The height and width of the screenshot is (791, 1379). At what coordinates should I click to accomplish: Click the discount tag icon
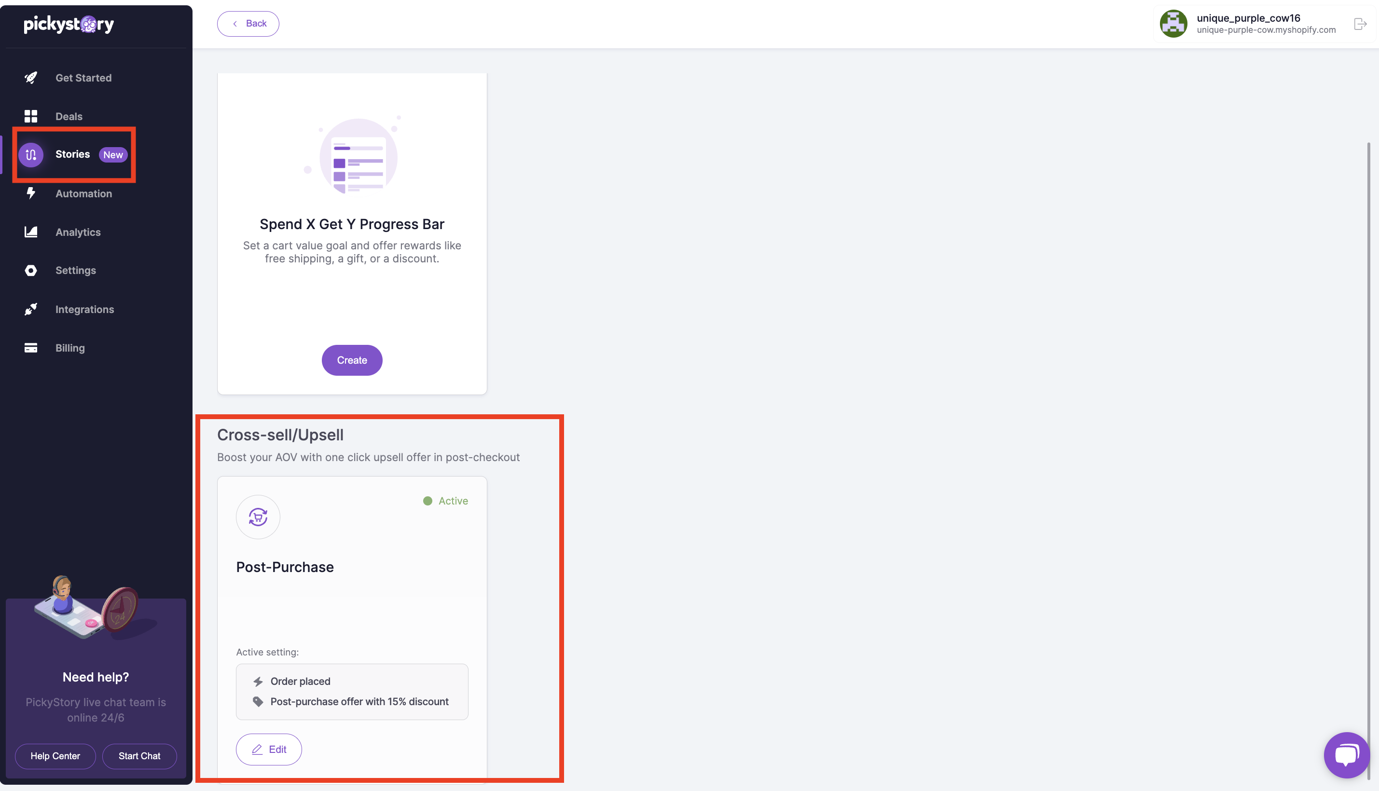point(258,701)
